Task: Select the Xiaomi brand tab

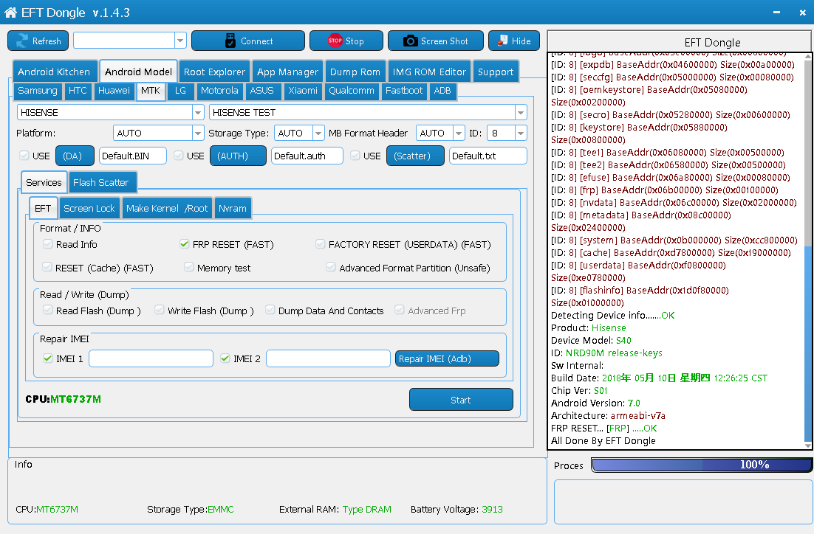Action: coord(303,91)
